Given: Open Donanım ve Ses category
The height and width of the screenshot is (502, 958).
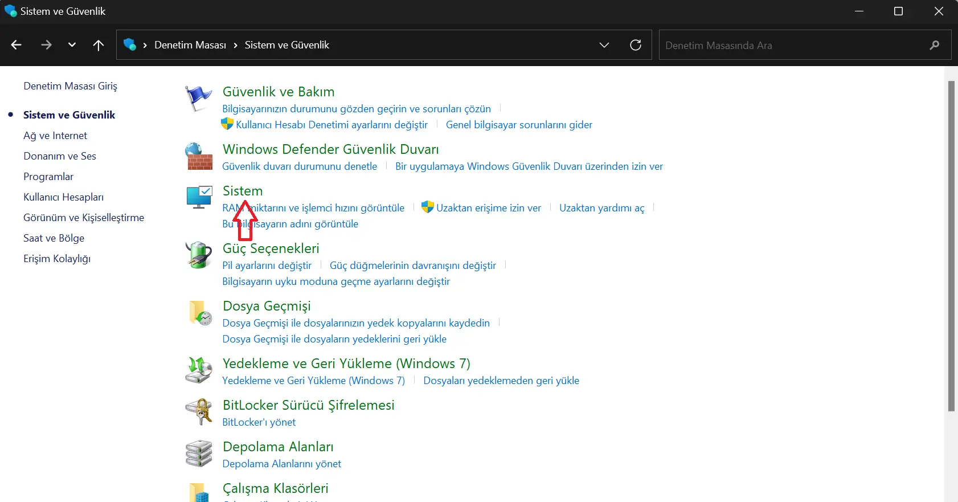Looking at the screenshot, I should click(x=60, y=156).
